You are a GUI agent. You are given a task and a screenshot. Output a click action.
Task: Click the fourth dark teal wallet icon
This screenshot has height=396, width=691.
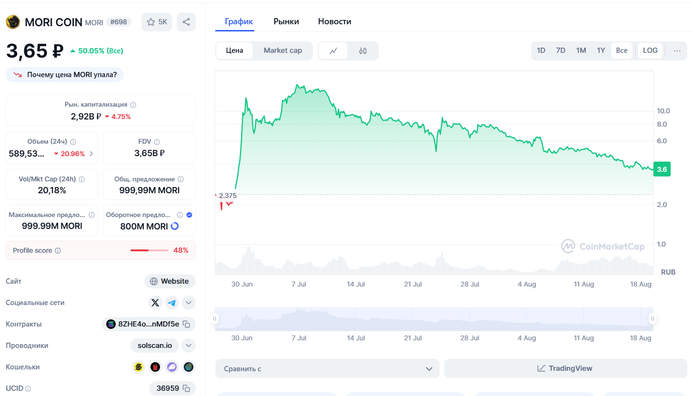189,367
